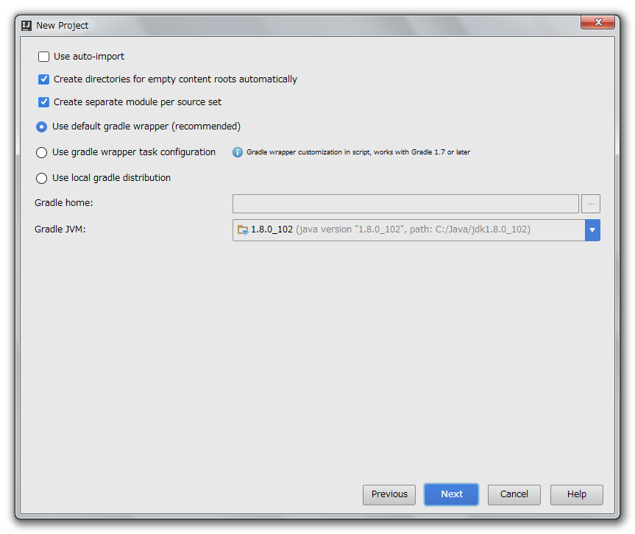Cancel the New Project wizard
The image size is (635, 534).
coord(514,494)
